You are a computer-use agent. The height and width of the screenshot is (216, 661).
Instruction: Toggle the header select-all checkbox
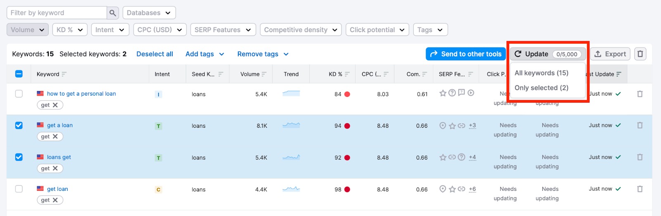(x=19, y=74)
